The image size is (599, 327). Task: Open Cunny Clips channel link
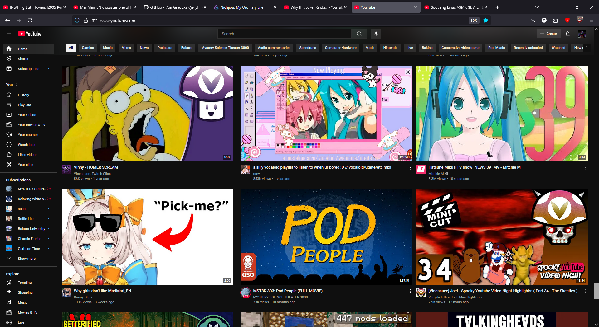(83, 297)
